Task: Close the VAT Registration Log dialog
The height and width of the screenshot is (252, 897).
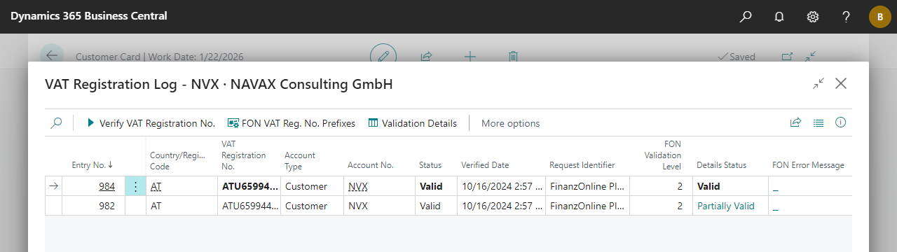Action: click(841, 83)
